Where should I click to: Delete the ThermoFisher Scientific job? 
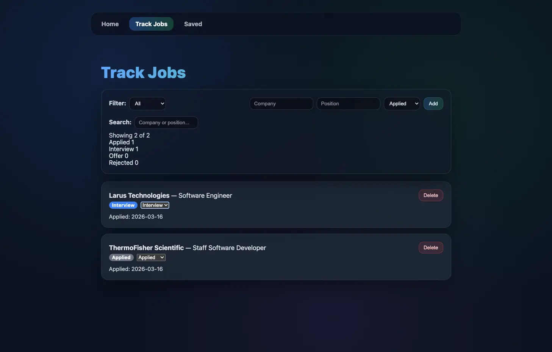coord(431,247)
